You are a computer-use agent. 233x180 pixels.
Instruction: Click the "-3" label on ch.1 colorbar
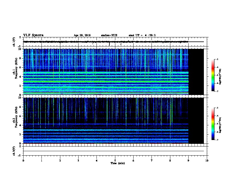tap(217, 59)
